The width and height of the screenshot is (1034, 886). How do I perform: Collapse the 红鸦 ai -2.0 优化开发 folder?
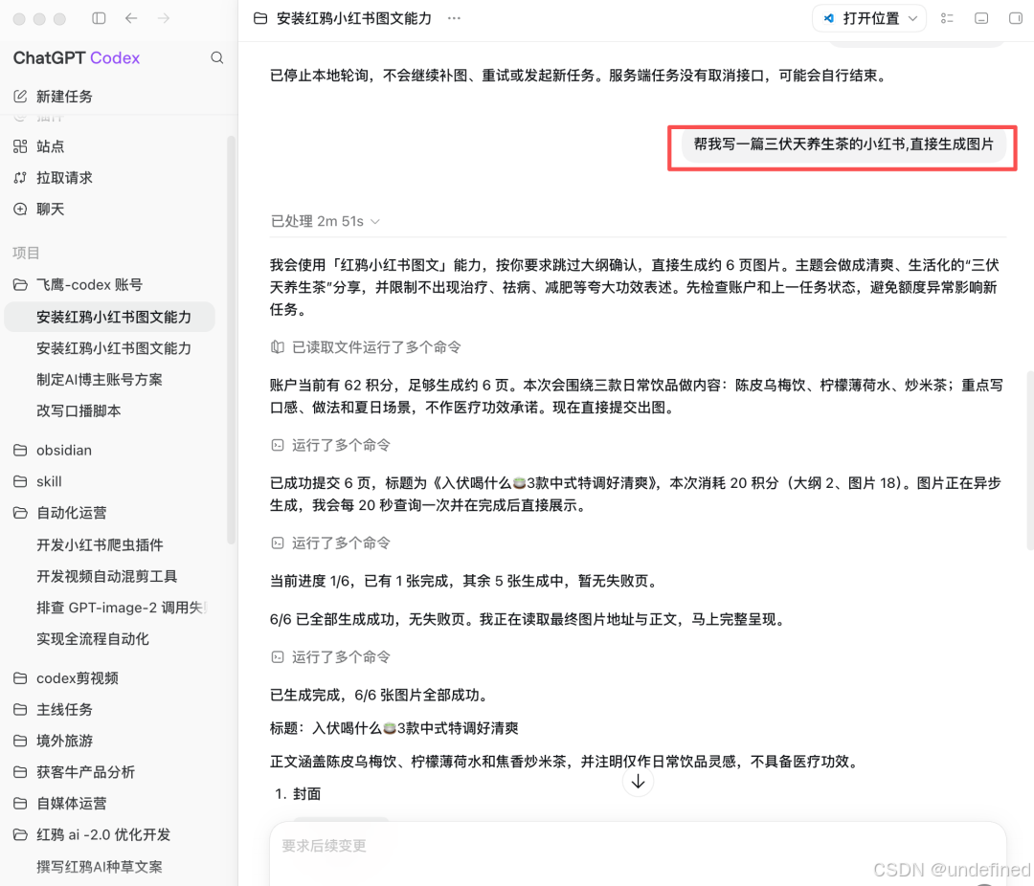click(x=20, y=834)
